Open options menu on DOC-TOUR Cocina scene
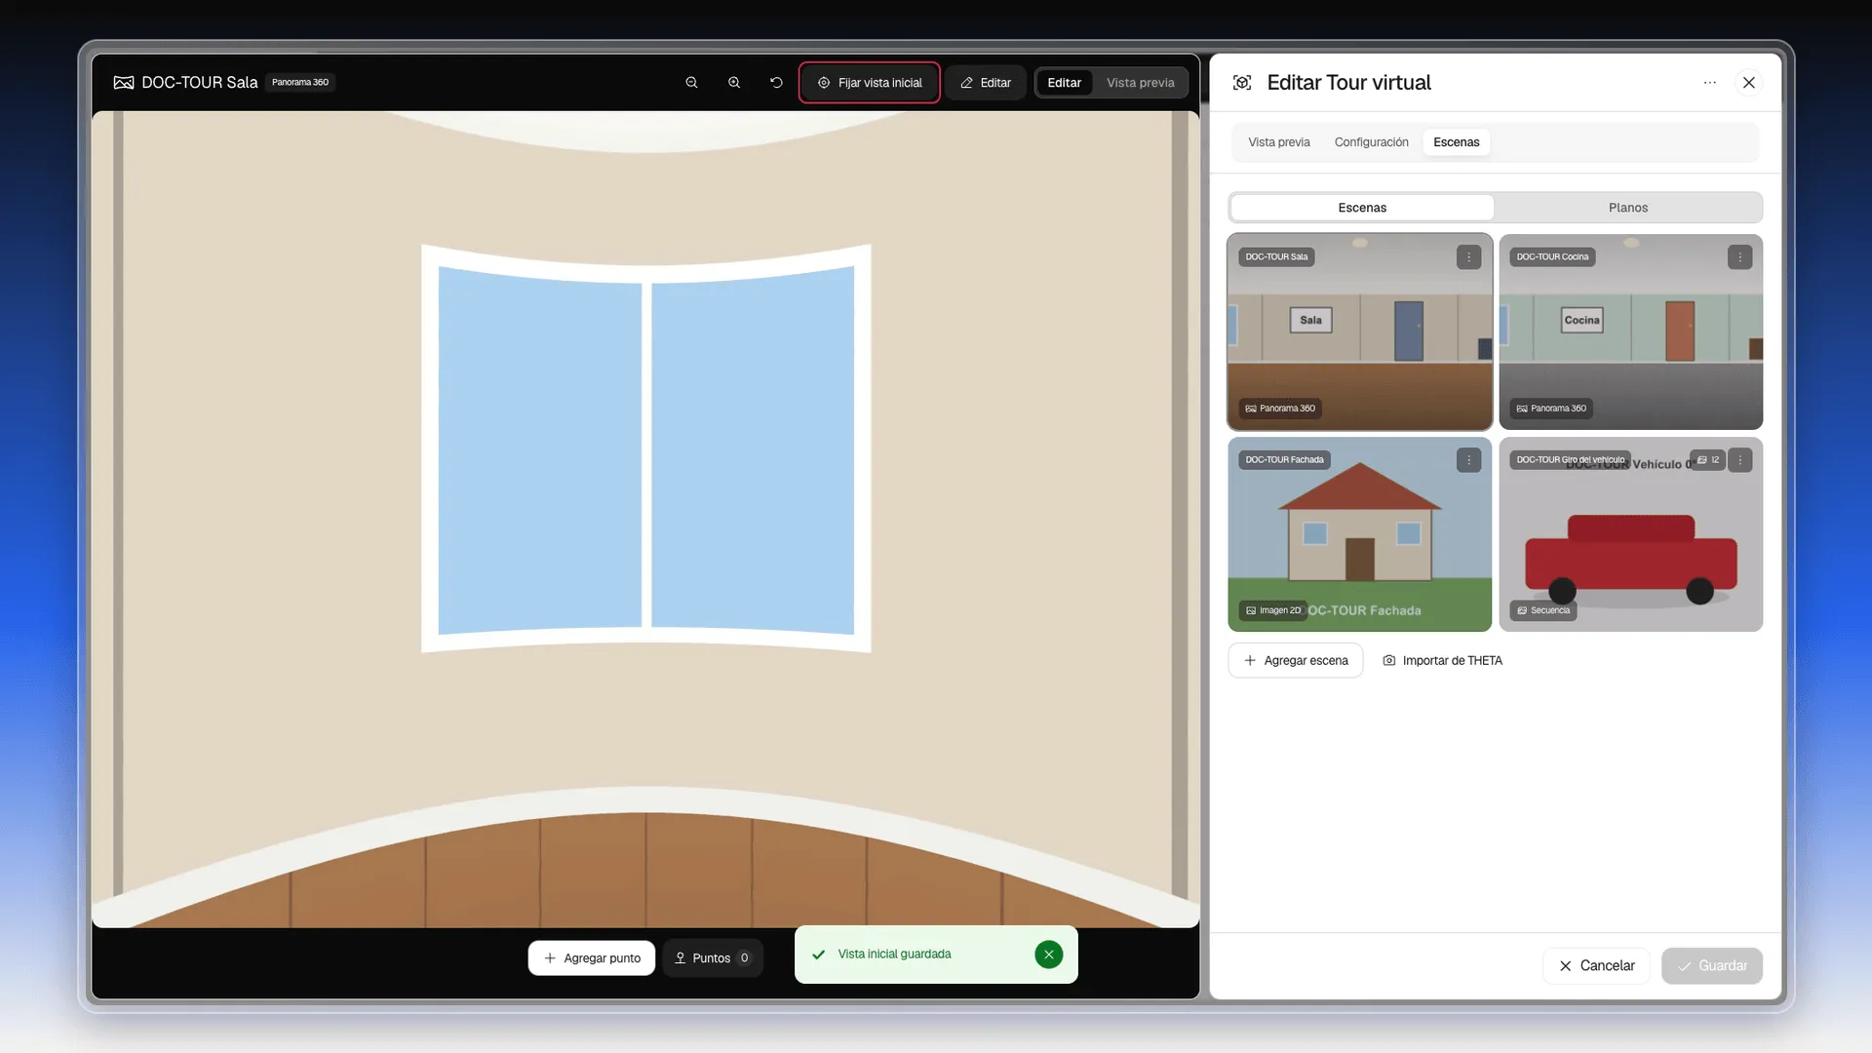This screenshot has width=1872, height=1053. coord(1739,257)
